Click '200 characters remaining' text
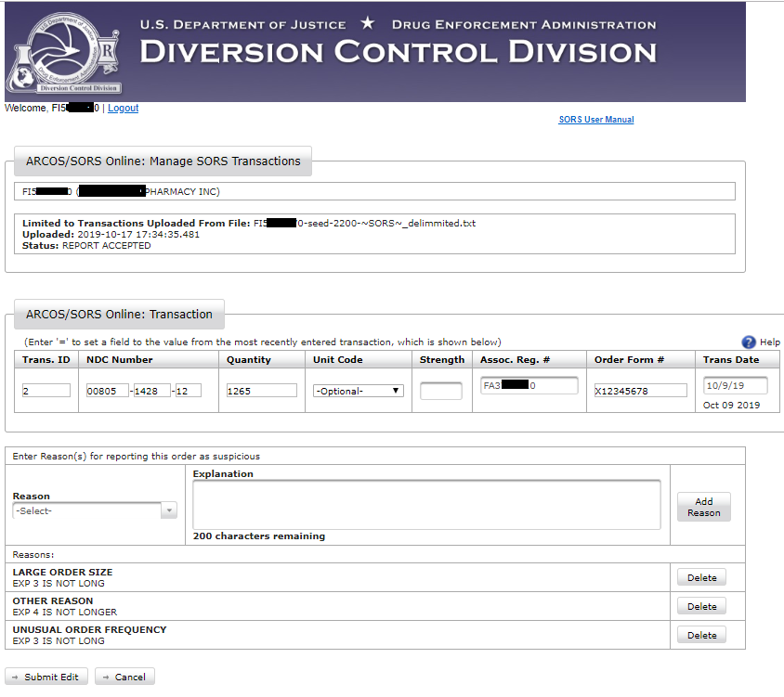784x697 pixels. (258, 536)
